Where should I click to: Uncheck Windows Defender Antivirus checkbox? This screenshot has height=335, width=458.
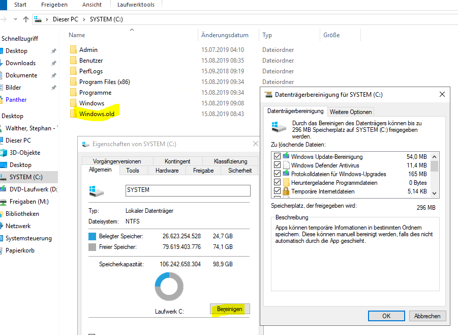[x=277, y=165]
